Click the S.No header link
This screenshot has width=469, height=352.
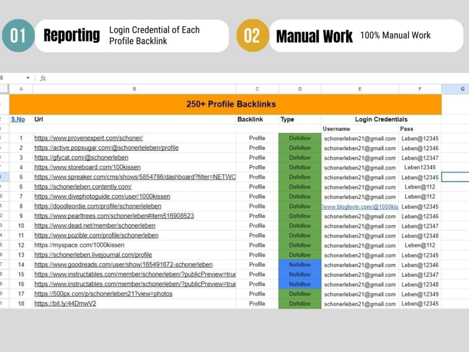click(x=18, y=119)
